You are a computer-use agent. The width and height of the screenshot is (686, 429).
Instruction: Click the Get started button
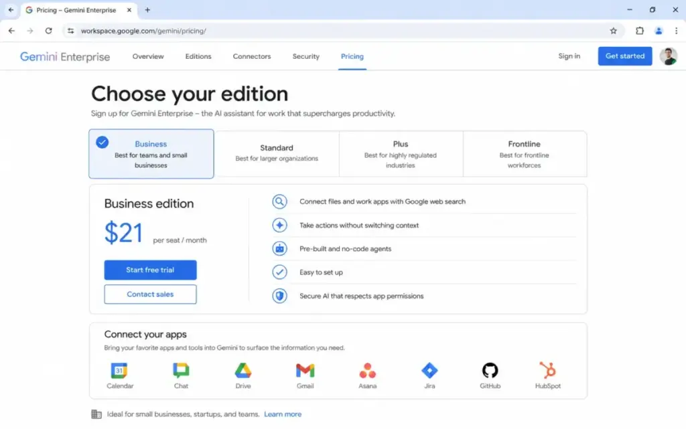(x=625, y=56)
